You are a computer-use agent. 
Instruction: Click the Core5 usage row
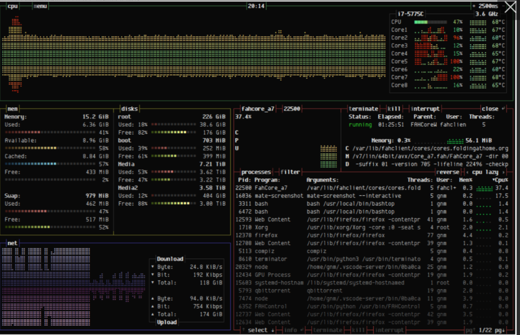pos(448,61)
